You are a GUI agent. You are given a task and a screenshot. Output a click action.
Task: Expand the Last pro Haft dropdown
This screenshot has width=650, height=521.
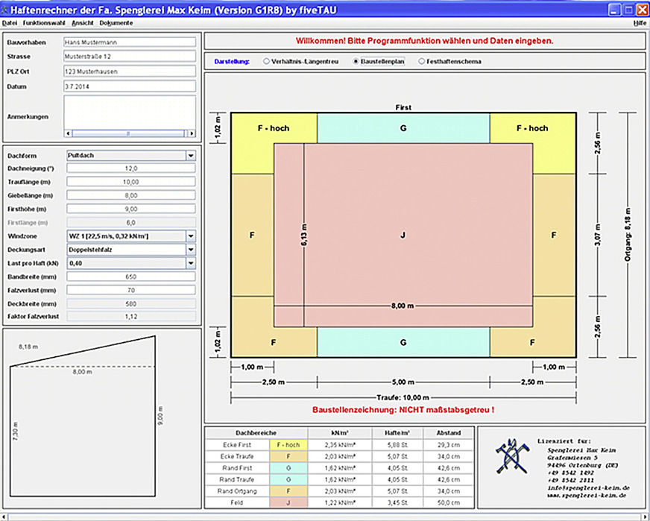tap(191, 263)
